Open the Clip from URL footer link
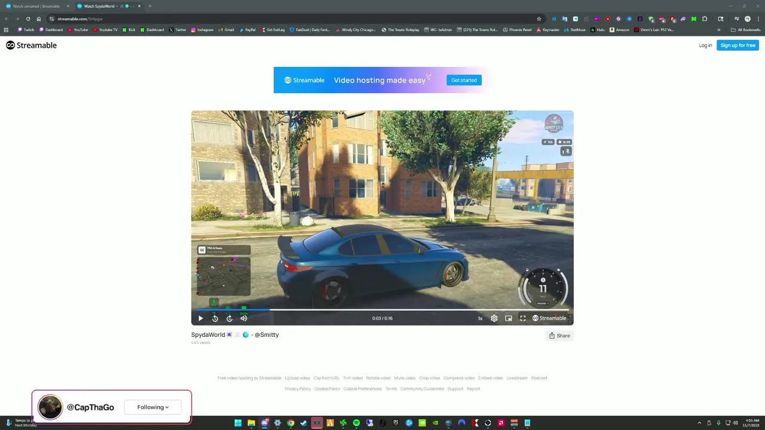This screenshot has height=430, width=765. [326, 378]
